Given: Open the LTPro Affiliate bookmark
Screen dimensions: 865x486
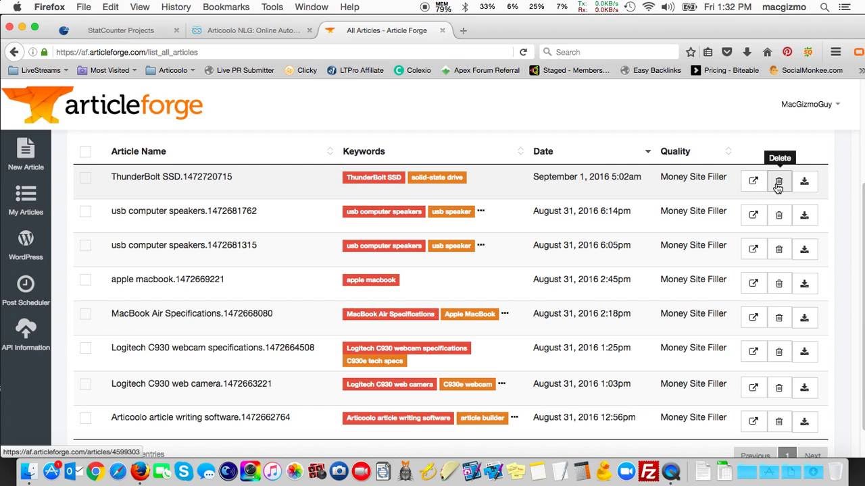Looking at the screenshot, I should 355,70.
